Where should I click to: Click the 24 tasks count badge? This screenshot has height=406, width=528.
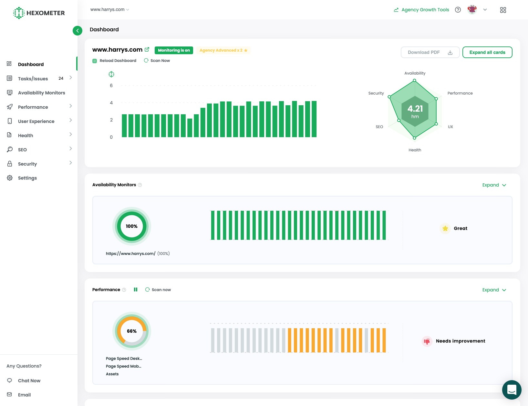(61, 78)
